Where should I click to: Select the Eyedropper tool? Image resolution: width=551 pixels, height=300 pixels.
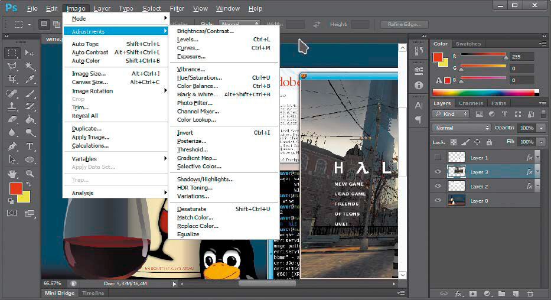[x=30, y=79]
